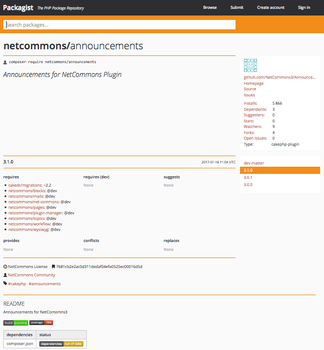Screen dimensions: 324x350
Task: Click the download icon beside composer require
Action: [5, 62]
